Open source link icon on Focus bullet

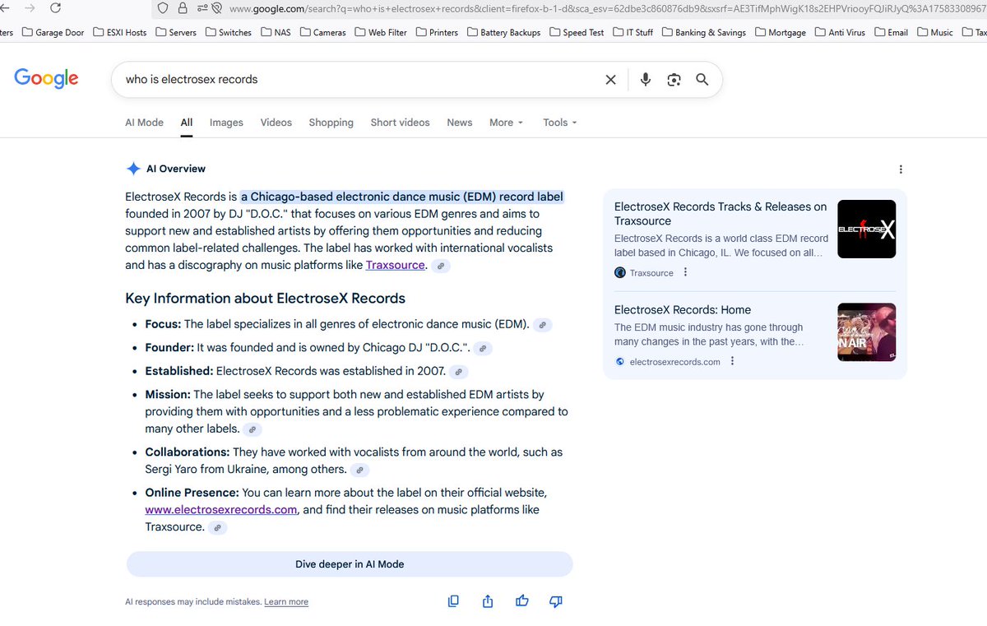click(x=543, y=325)
